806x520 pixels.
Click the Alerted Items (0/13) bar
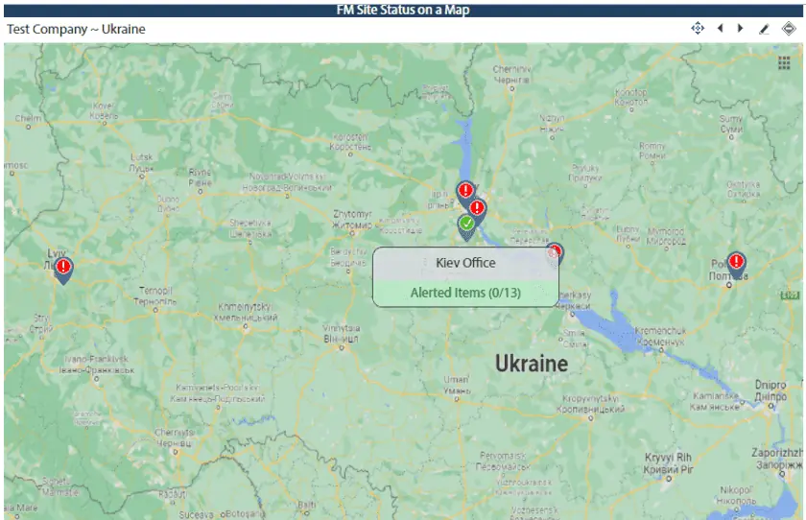465,294
